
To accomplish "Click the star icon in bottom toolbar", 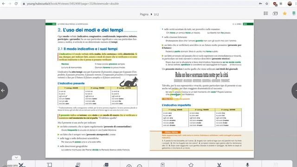I will coord(191,165).
